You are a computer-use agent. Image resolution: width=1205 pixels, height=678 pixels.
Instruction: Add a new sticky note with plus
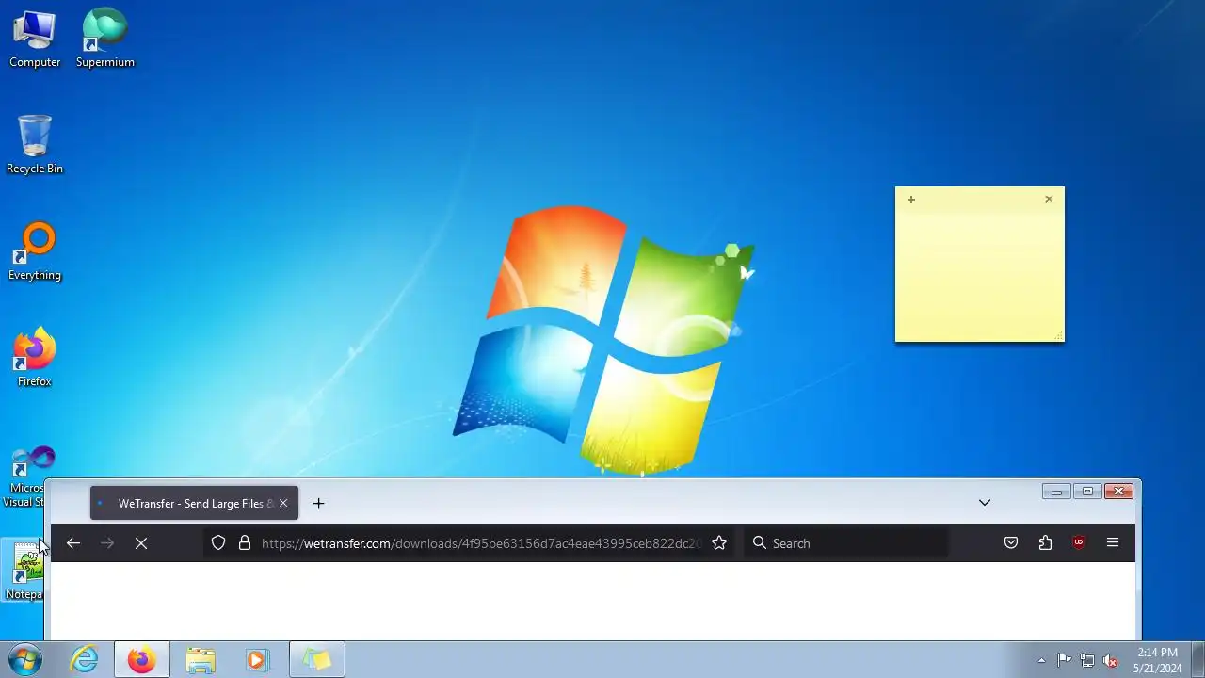click(910, 200)
